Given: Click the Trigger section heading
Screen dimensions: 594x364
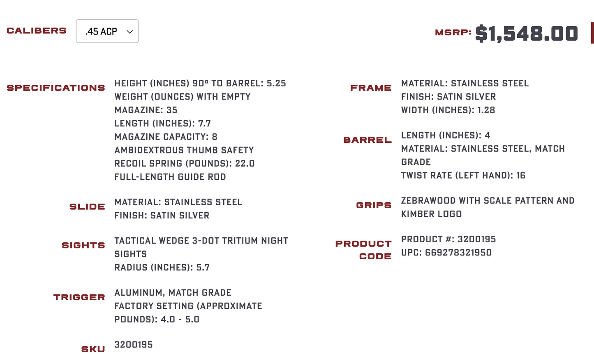Looking at the screenshot, I should tap(79, 297).
